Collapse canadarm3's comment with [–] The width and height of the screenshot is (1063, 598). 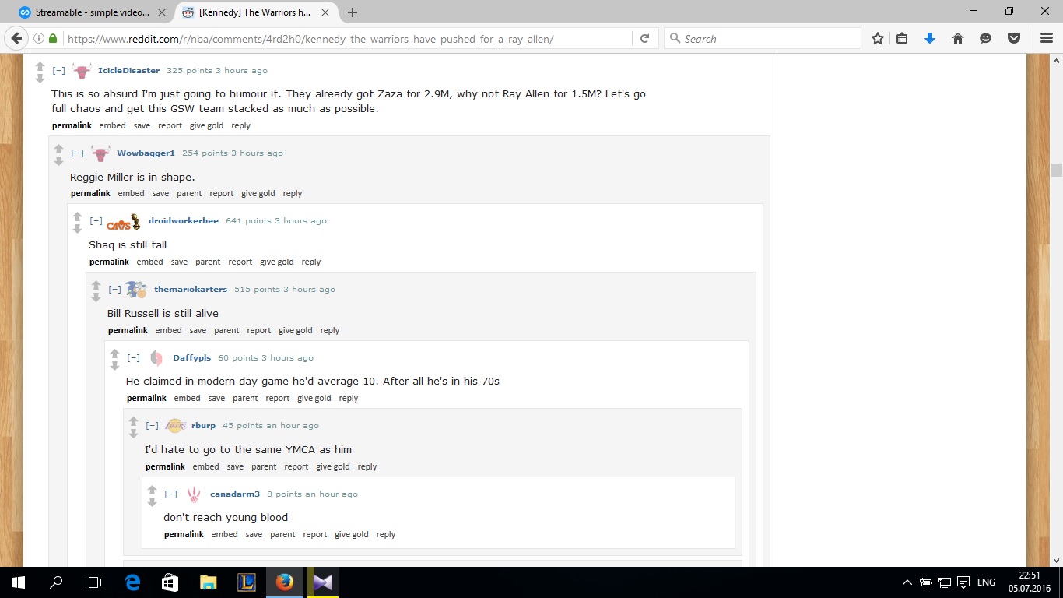[170, 494]
